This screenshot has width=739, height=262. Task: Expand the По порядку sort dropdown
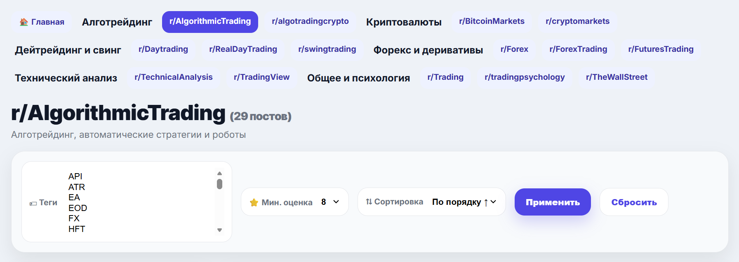pyautogui.click(x=464, y=202)
